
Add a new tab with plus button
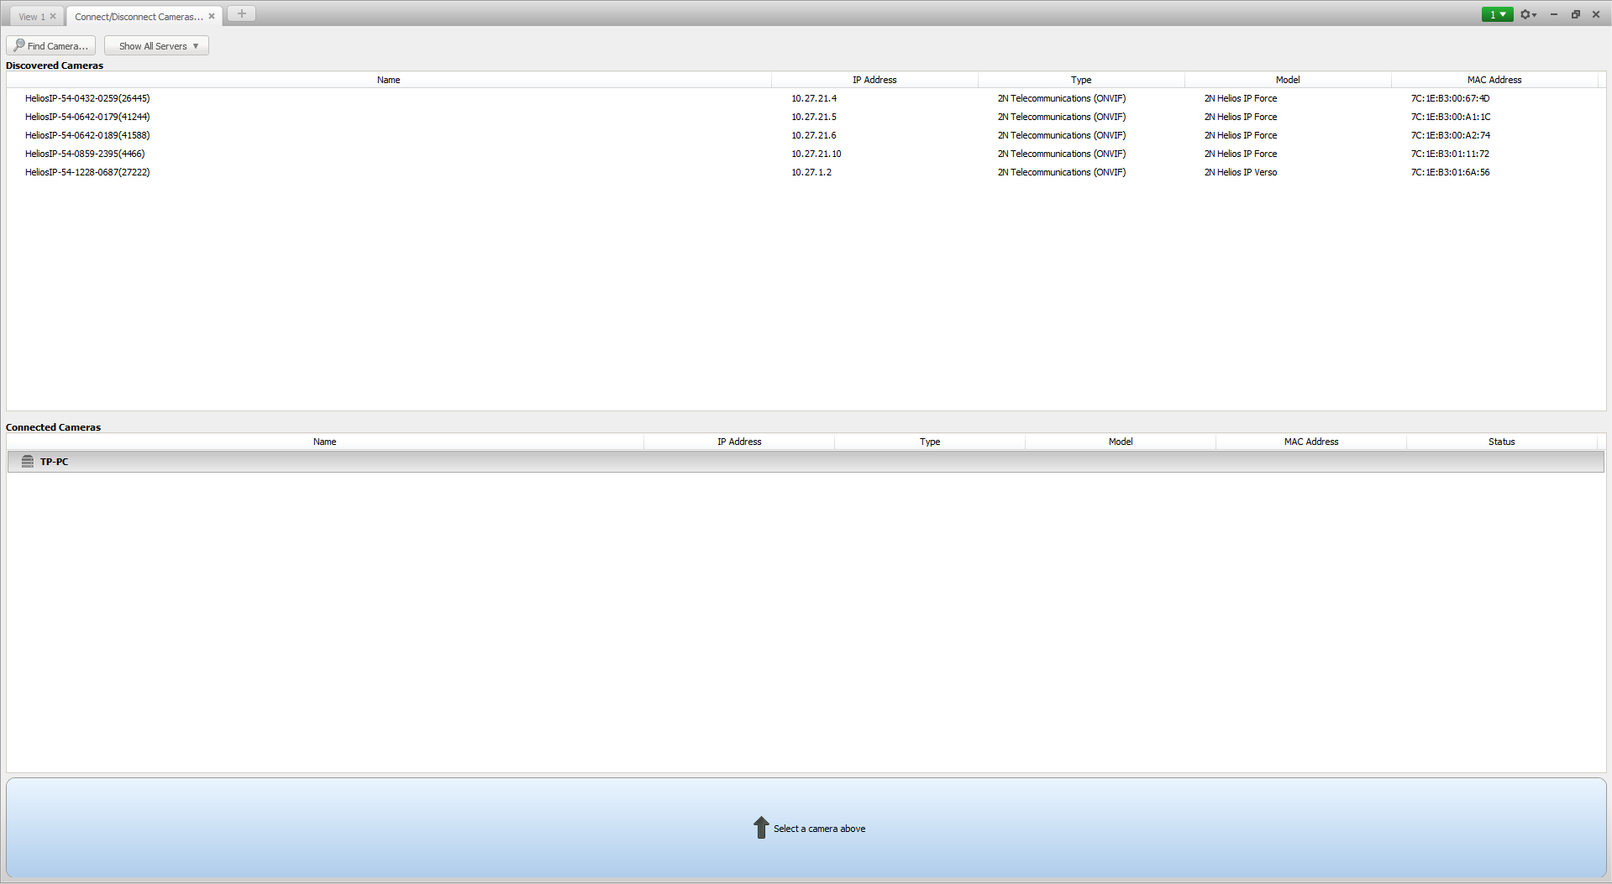click(241, 13)
